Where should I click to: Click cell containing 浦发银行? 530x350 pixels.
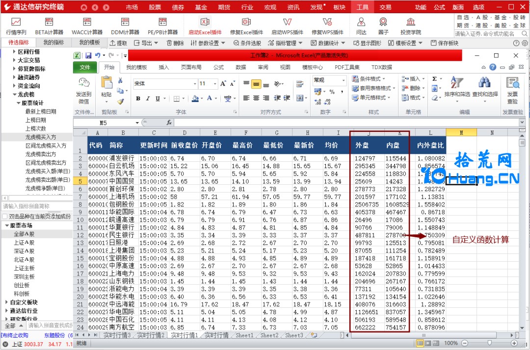[122, 158]
